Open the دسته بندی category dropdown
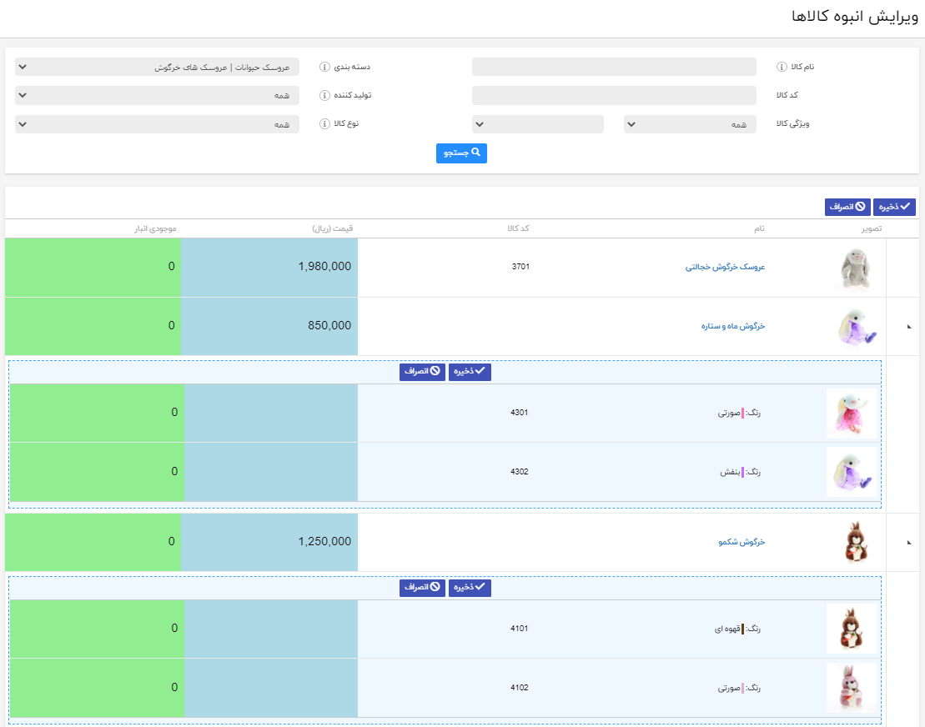 (x=157, y=68)
